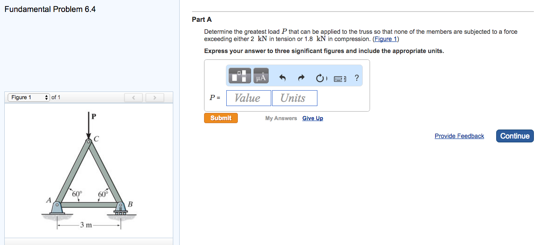Open the Figure 1 dropdown selector
Viewport: 539px width, 245px height.
tap(28, 97)
